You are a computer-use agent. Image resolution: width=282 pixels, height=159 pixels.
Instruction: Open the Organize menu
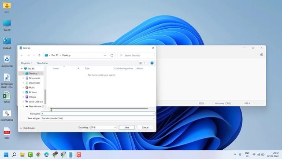[26, 63]
